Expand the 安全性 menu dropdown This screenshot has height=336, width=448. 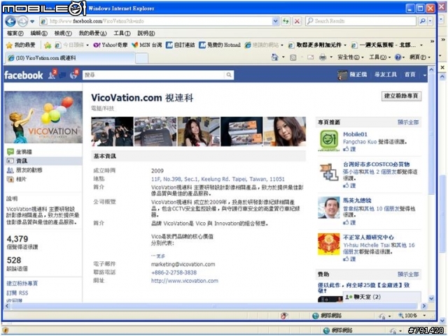[363, 57]
